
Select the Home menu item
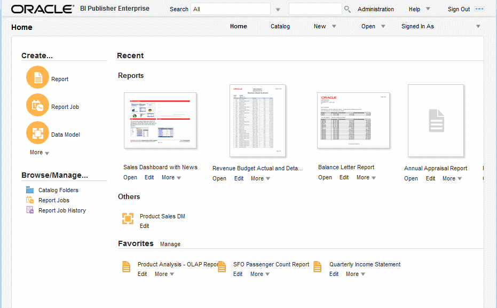[x=238, y=26]
